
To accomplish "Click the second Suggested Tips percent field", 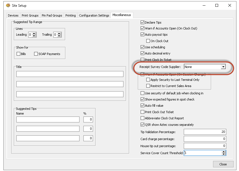I will pyautogui.click(x=88, y=129).
